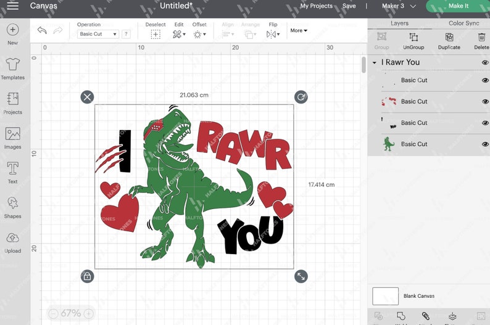Open the Shapes tool
The height and width of the screenshot is (325, 490).
coord(12,208)
